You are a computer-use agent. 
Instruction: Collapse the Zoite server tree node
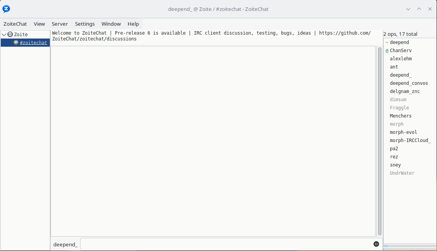pyautogui.click(x=4, y=35)
